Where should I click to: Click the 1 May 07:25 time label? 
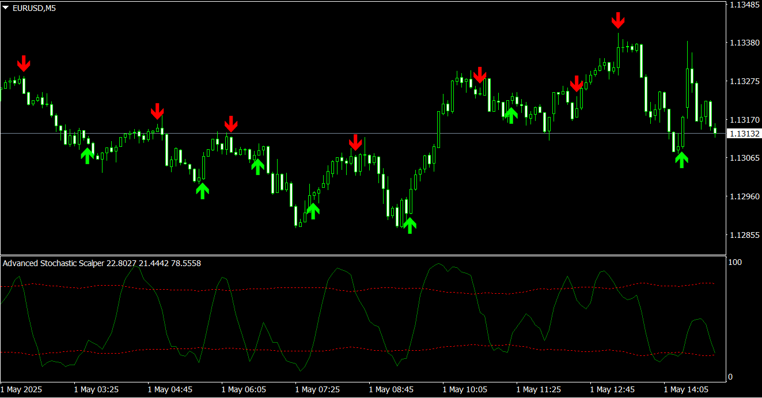(x=318, y=390)
